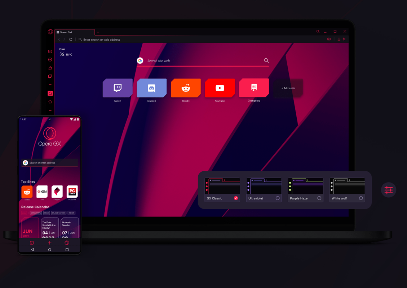Filter release calendar by PLAYSTATION on phone
Viewport: 407px width, 288px height.
pos(59,213)
